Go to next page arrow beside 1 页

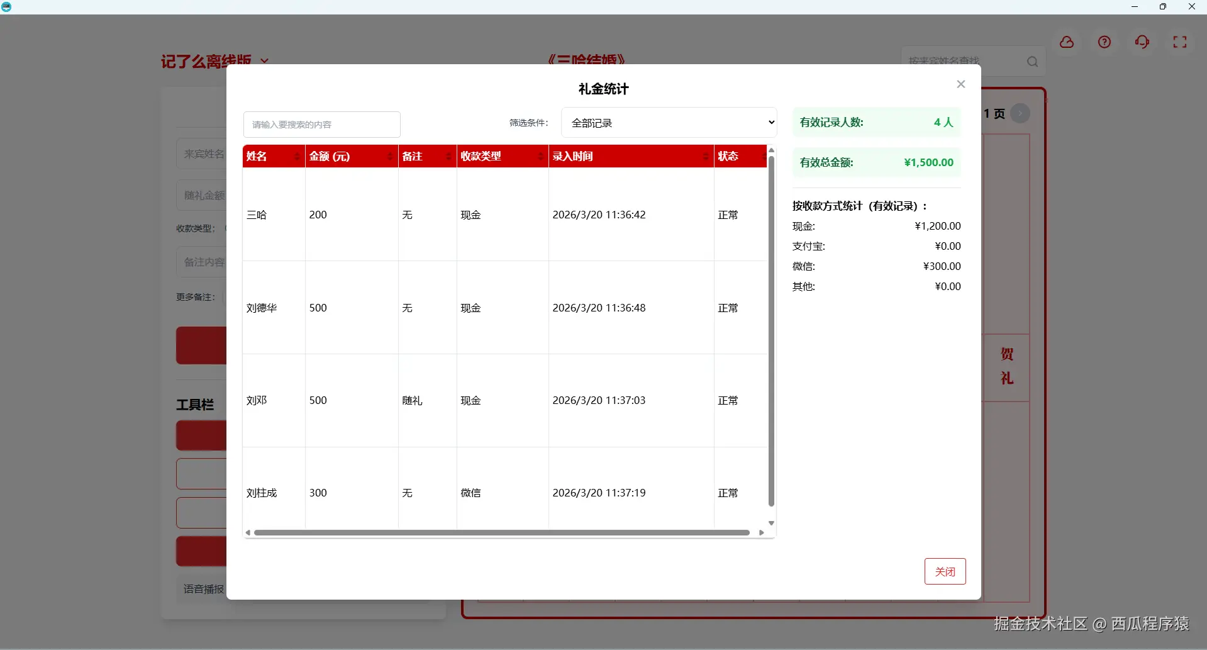[x=1020, y=113]
